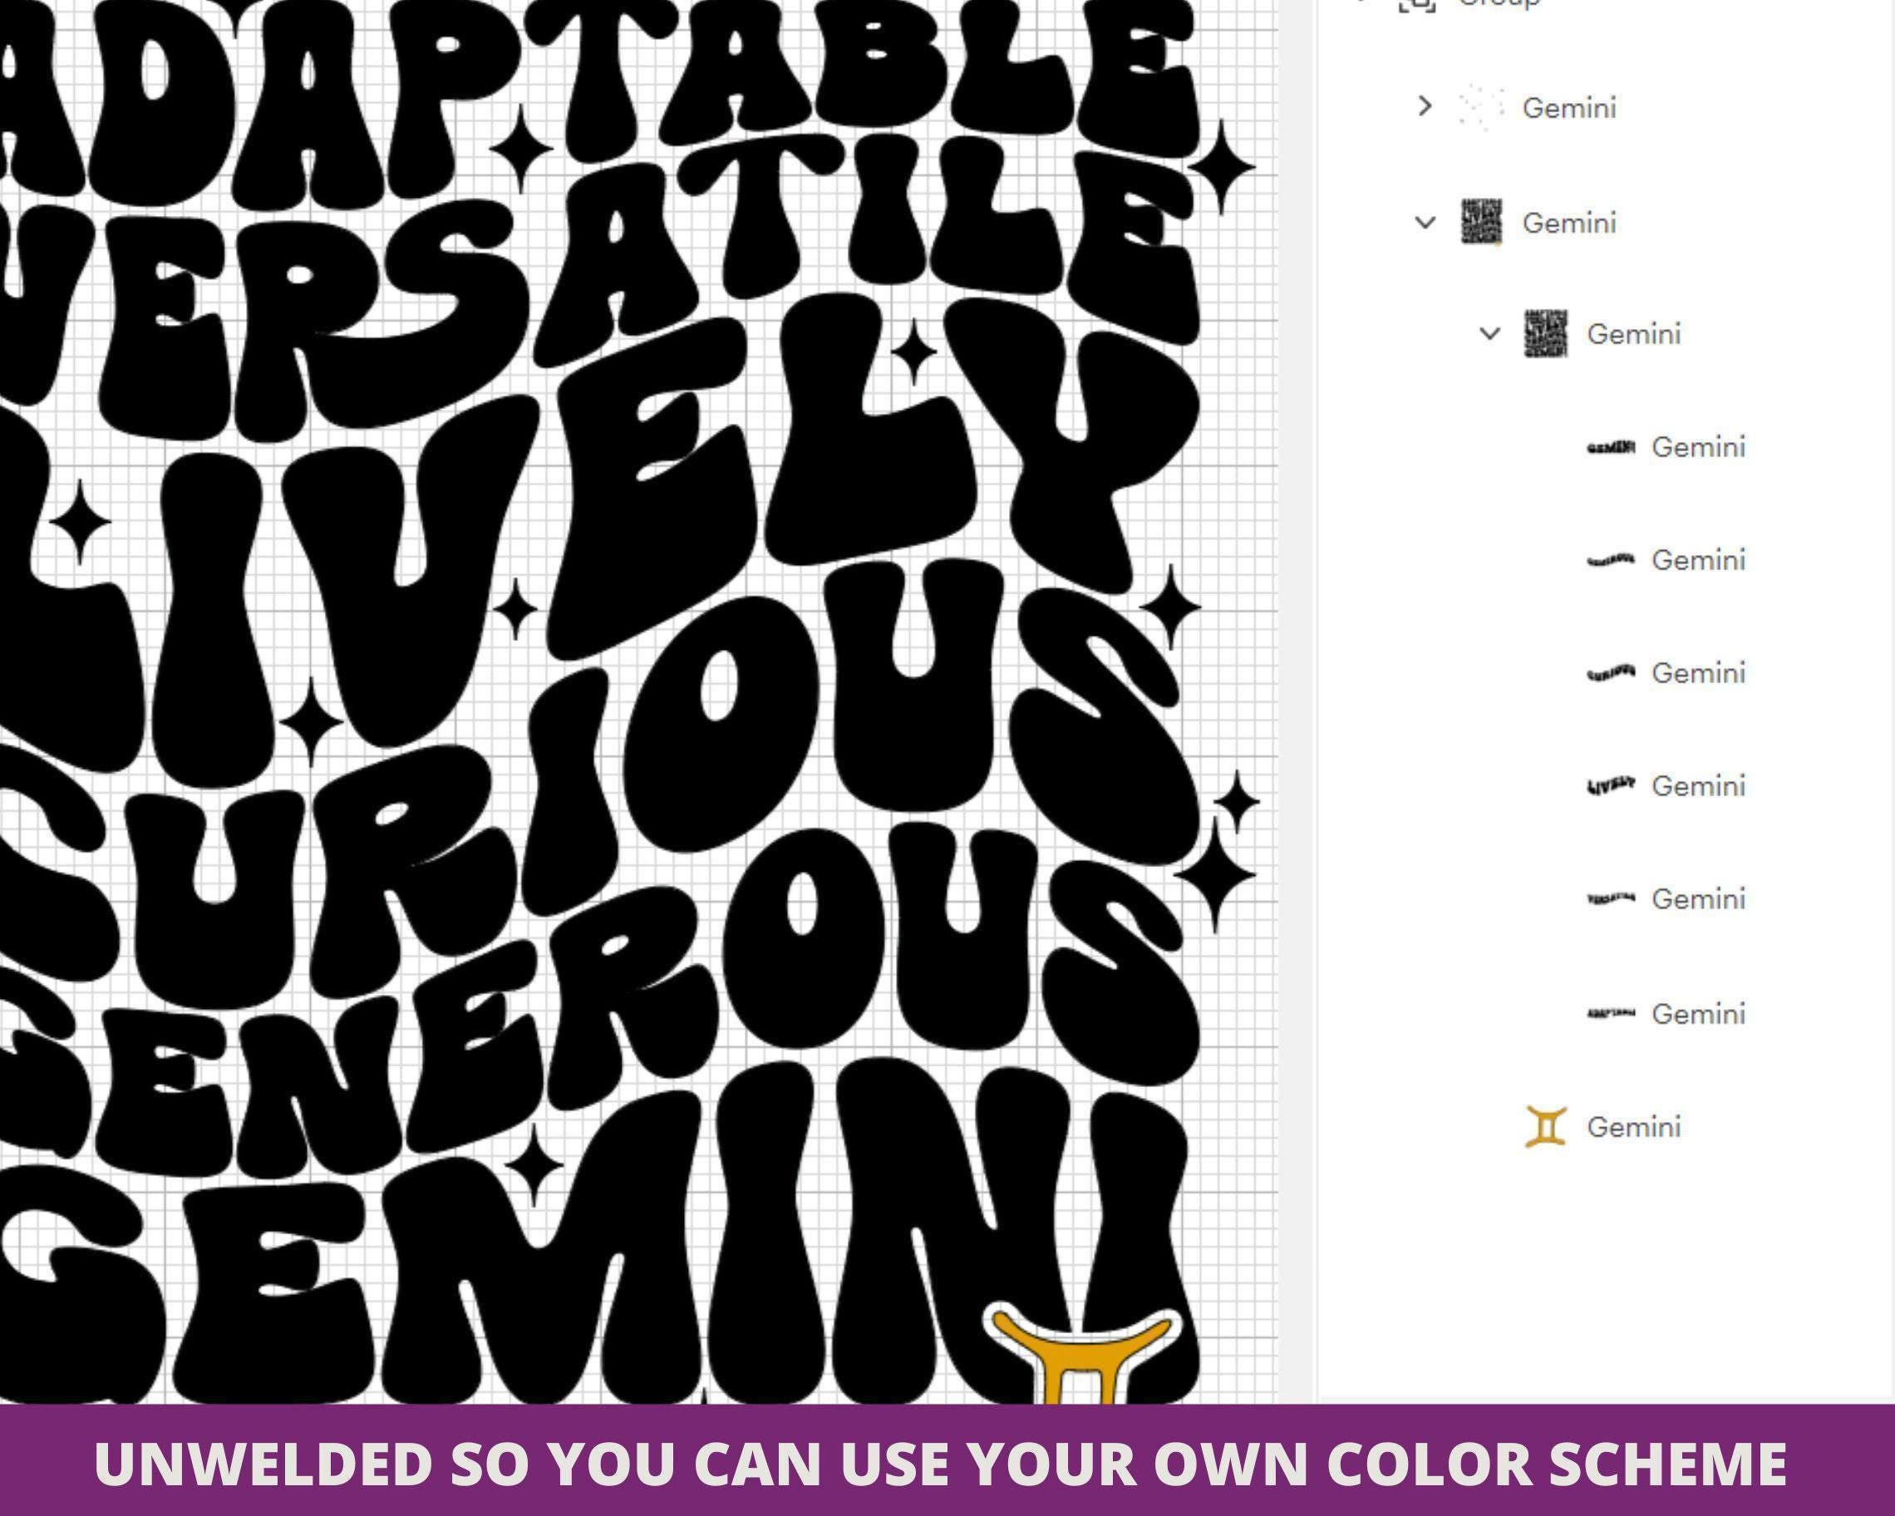
Task: Click the Gemini label of the LIVELY layer
Action: [x=1698, y=785]
